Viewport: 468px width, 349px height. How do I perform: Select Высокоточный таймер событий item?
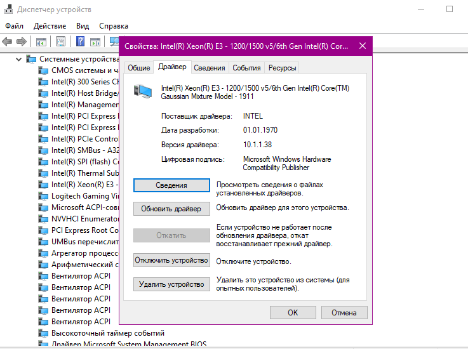pos(108,333)
